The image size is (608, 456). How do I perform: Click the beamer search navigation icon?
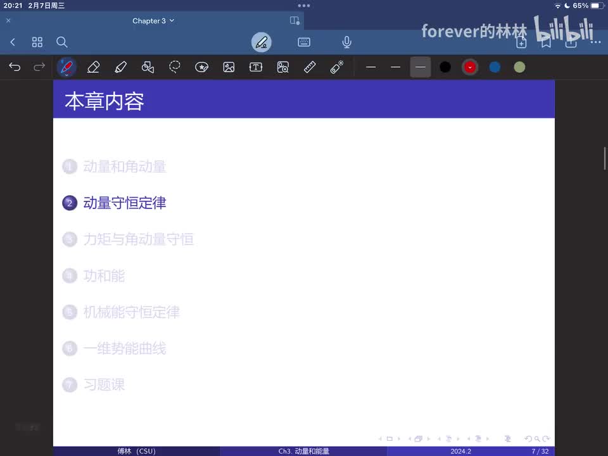pyautogui.click(x=537, y=438)
